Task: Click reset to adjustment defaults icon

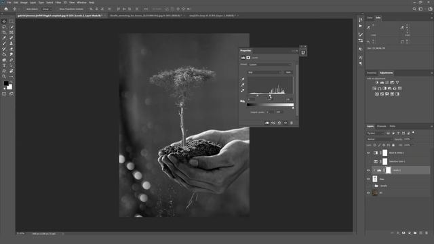Action: (279, 123)
